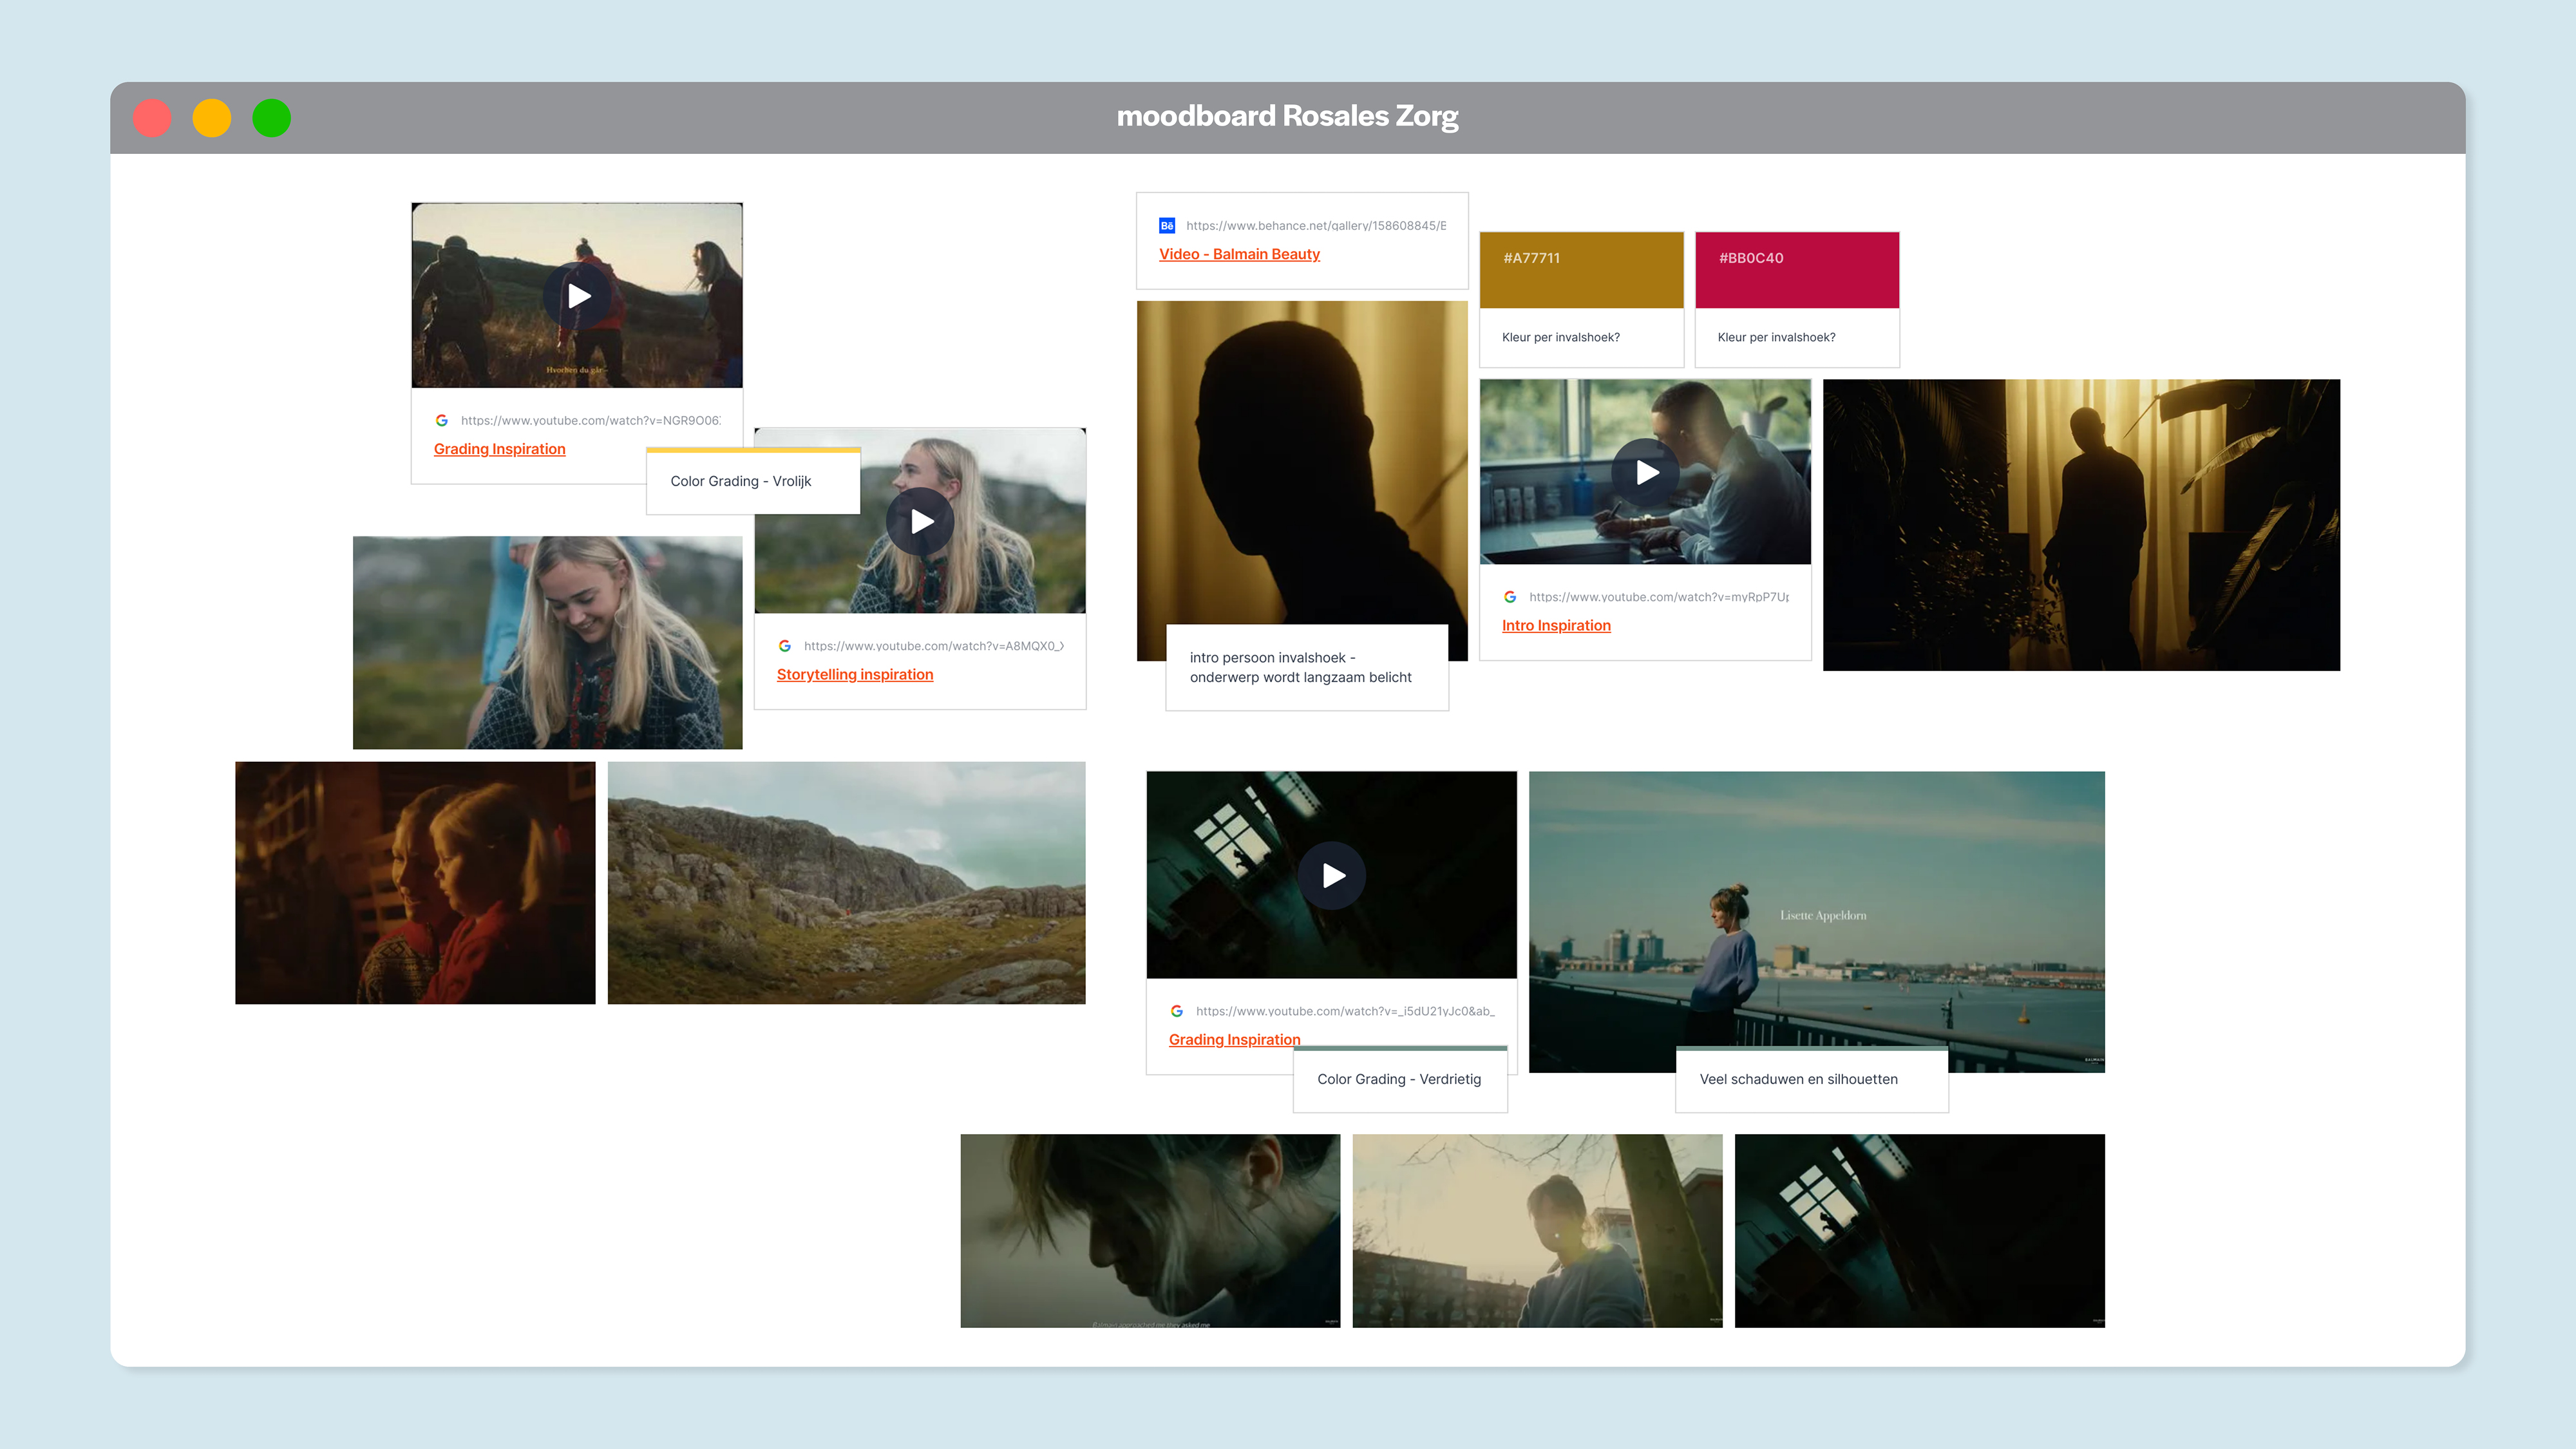
Task: Click Google icon beside NGR9O06 YouTube URL
Action: pos(441,421)
